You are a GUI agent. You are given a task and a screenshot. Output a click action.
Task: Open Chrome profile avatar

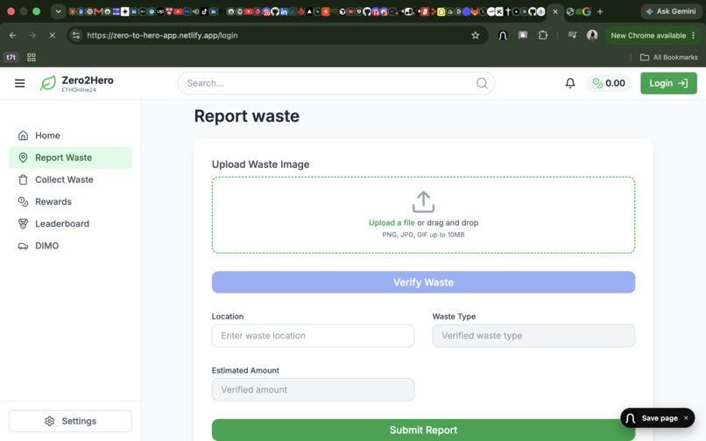[x=592, y=35]
